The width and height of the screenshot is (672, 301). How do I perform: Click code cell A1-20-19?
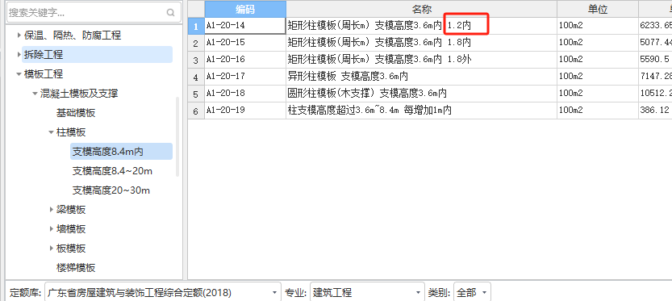pyautogui.click(x=245, y=111)
